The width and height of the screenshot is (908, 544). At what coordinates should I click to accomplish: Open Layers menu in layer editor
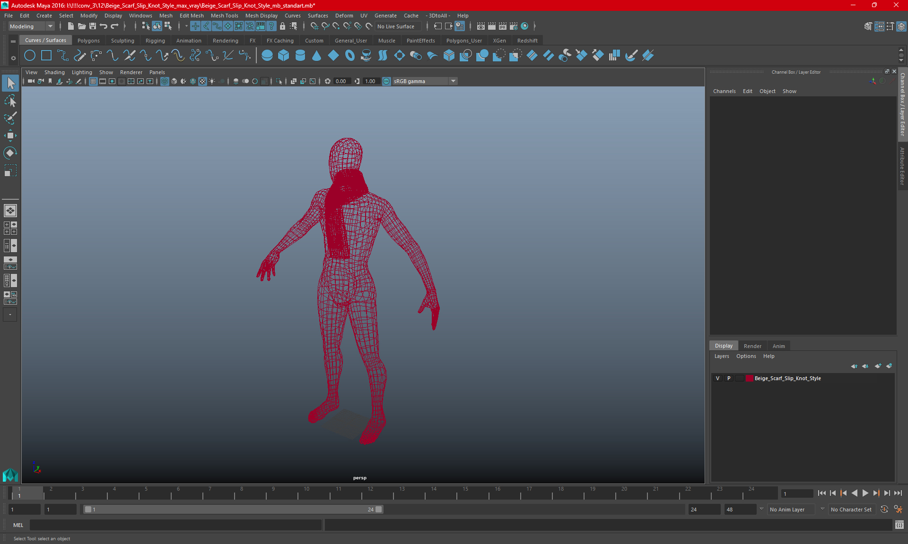[x=721, y=356]
